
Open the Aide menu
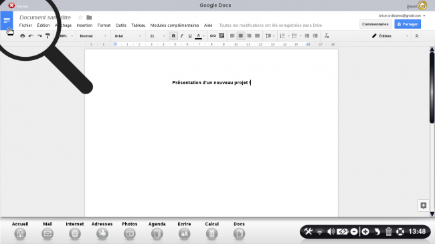point(208,25)
